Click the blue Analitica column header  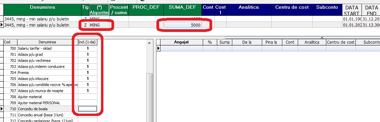(249, 10)
